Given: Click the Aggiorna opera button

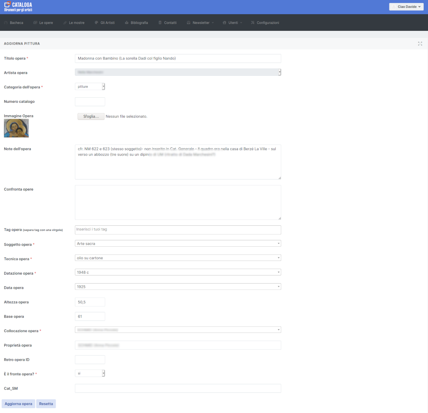Looking at the screenshot, I should tap(18, 404).
